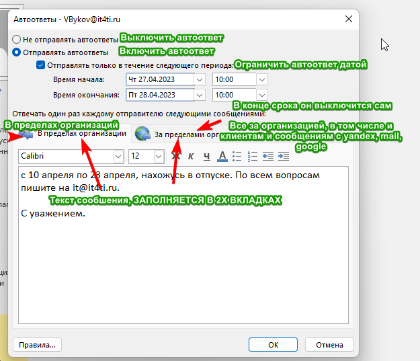Select "Отправлять автоответы" radio button
The width and height of the screenshot is (420, 361).
click(x=17, y=52)
